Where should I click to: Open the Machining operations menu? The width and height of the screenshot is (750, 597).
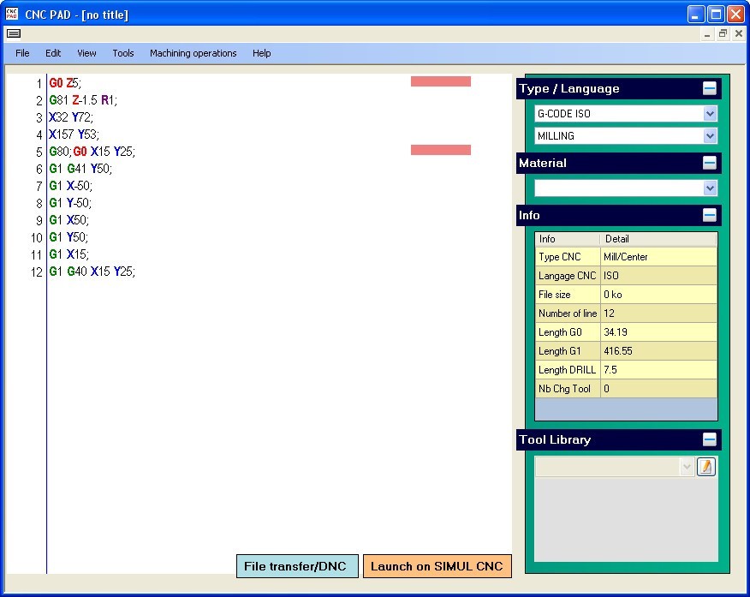pyautogui.click(x=193, y=53)
